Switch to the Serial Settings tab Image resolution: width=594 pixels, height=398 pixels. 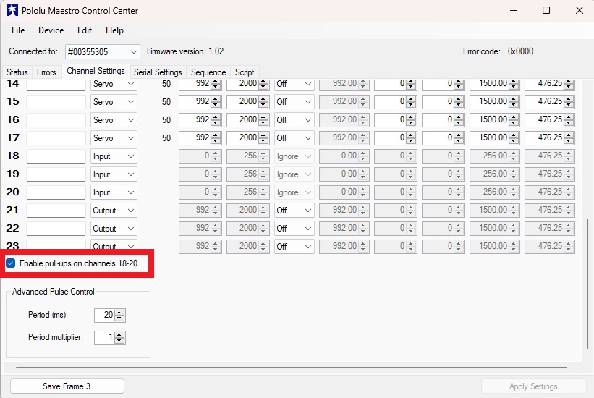158,72
